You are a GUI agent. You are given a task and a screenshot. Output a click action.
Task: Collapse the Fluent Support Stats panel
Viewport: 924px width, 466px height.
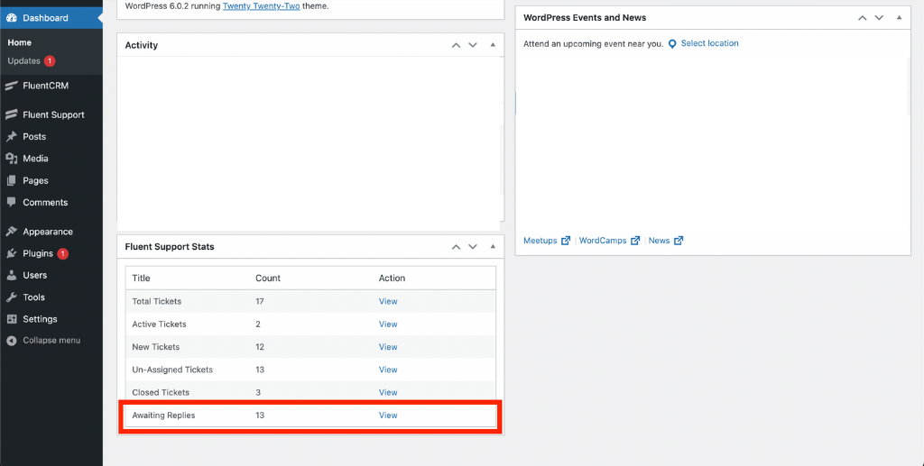[493, 247]
